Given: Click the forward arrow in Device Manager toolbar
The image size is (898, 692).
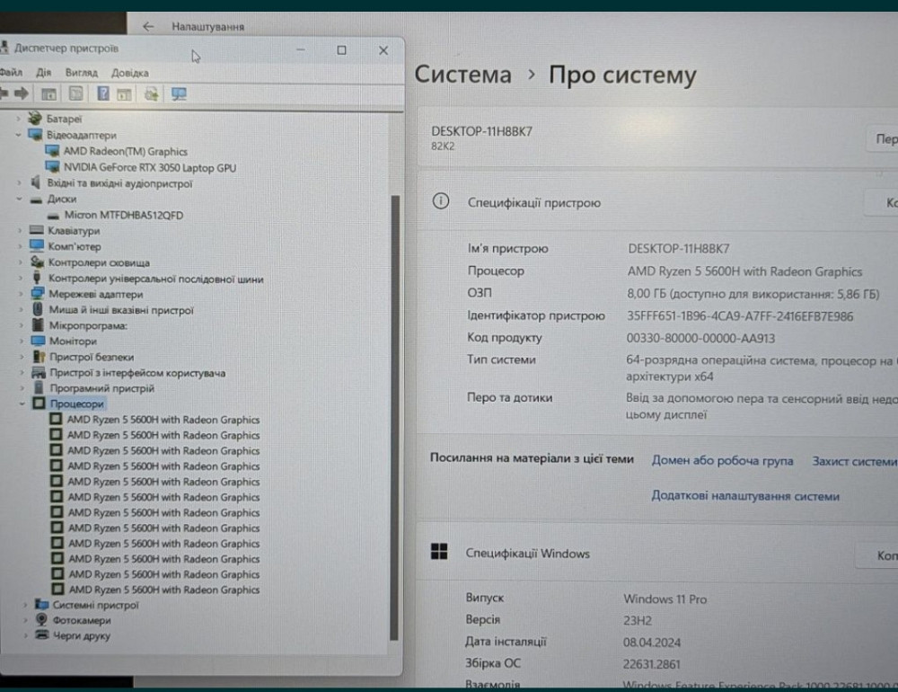Looking at the screenshot, I should tap(21, 93).
